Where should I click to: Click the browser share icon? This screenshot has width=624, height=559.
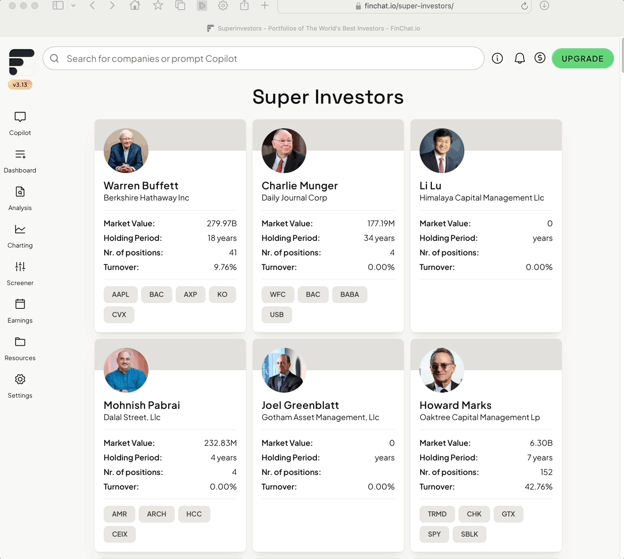tap(244, 5)
